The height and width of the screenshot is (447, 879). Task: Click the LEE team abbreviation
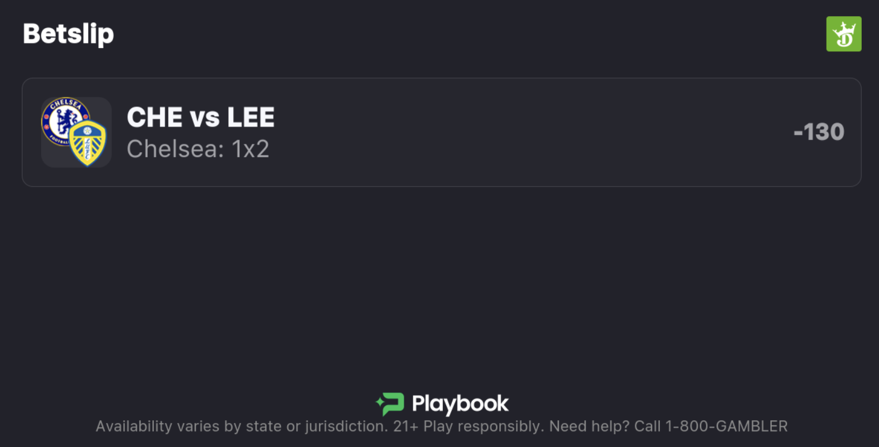251,118
